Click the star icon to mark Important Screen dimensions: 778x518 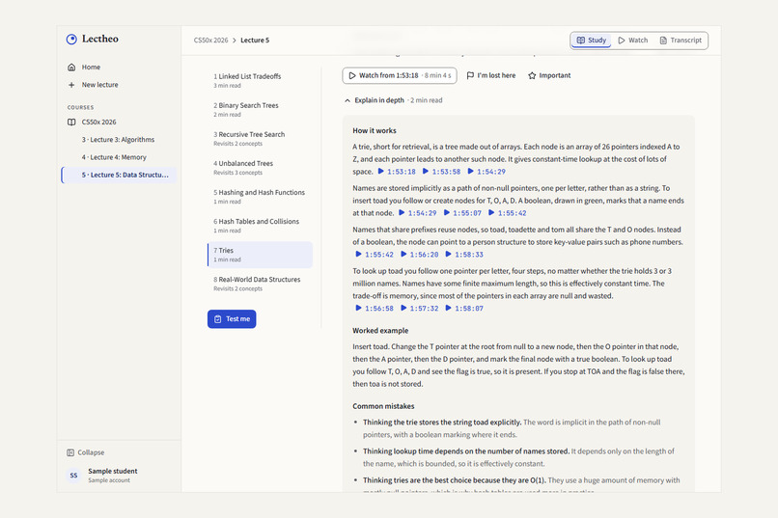[x=532, y=75]
